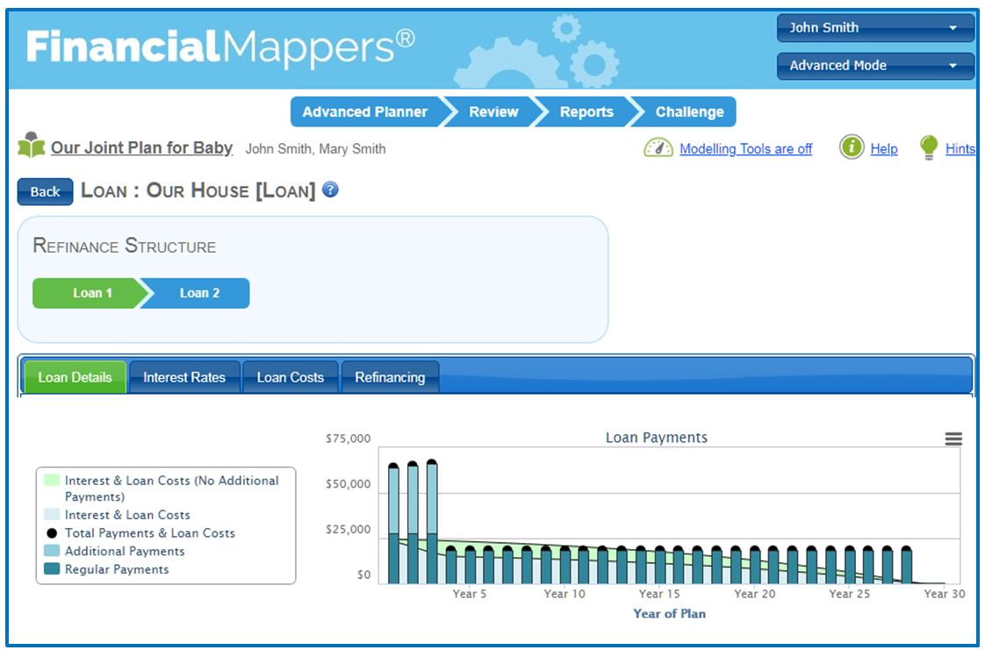Switch to the Interest Rates tab
Image resolution: width=985 pixels, height=650 pixels.
pyautogui.click(x=184, y=377)
